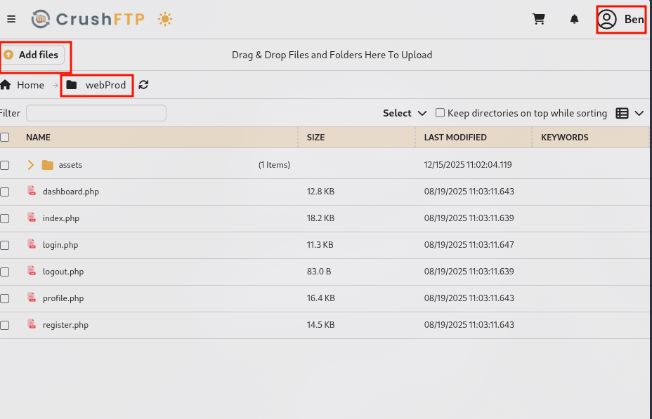Click the Ben user avatar icon
The width and height of the screenshot is (652, 419).
click(x=607, y=19)
